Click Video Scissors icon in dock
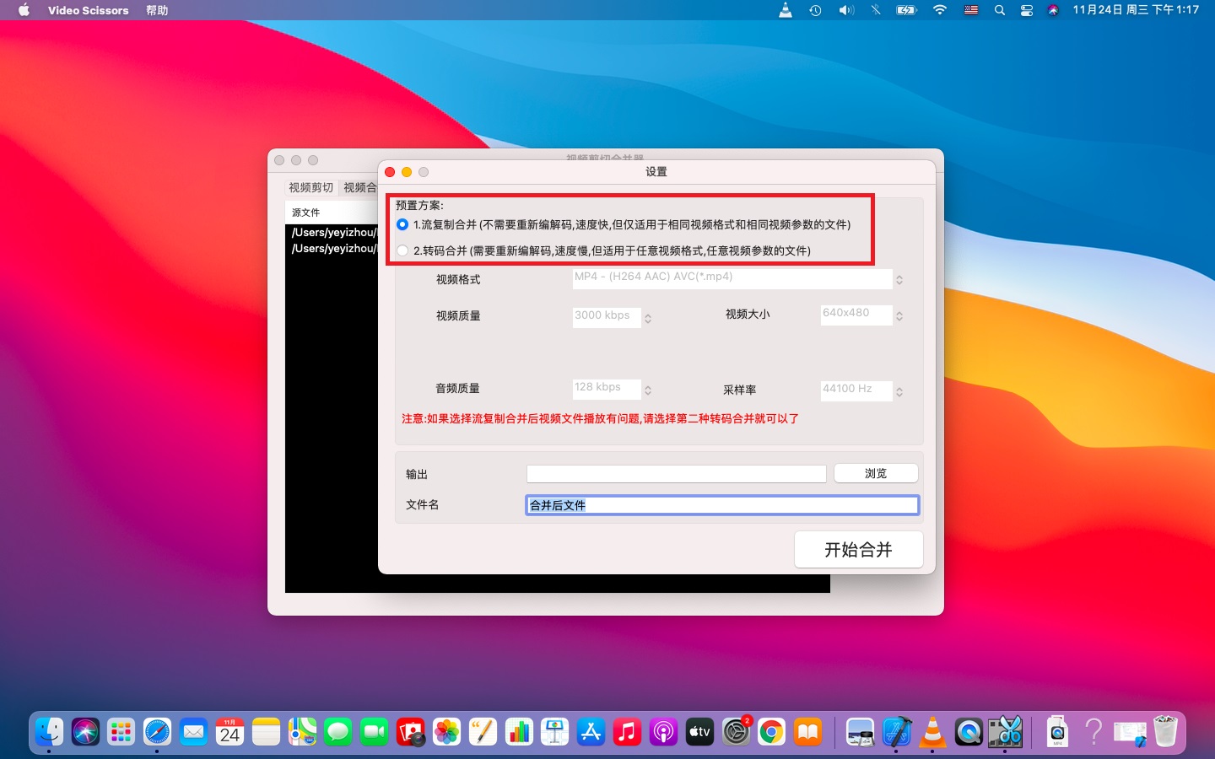The width and height of the screenshot is (1215, 759). [1005, 732]
